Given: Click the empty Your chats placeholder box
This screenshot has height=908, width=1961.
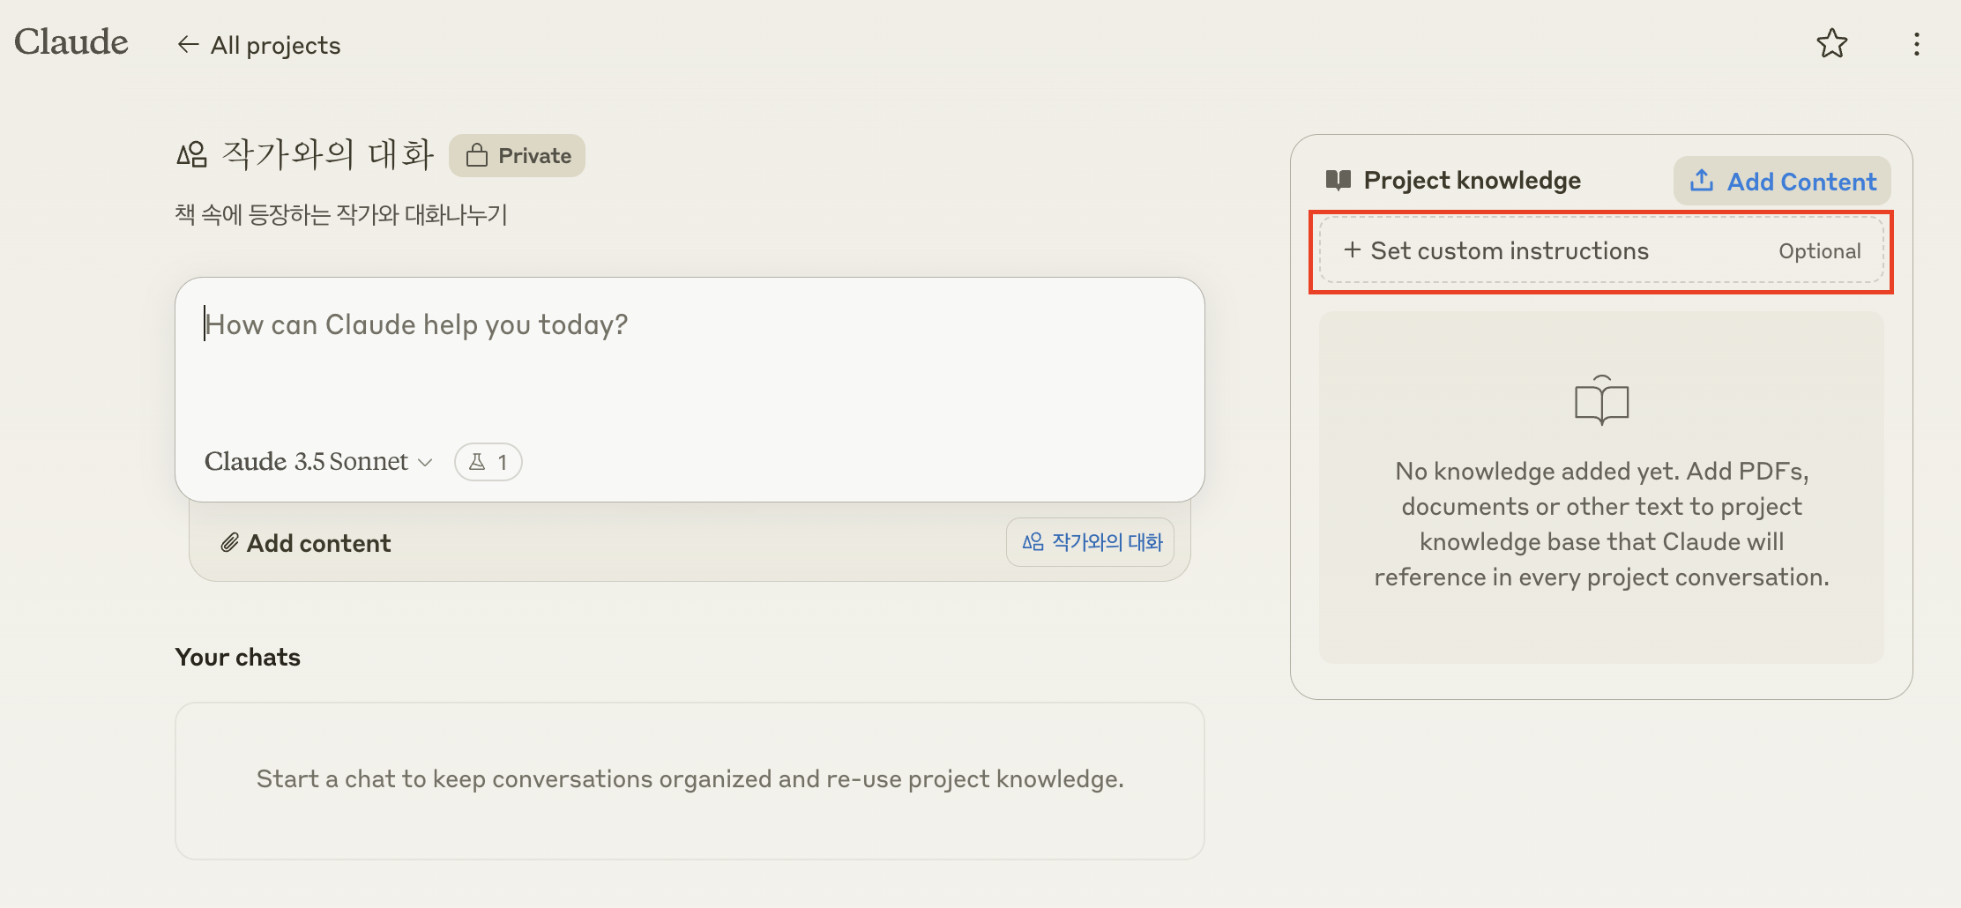Looking at the screenshot, I should coord(690,780).
